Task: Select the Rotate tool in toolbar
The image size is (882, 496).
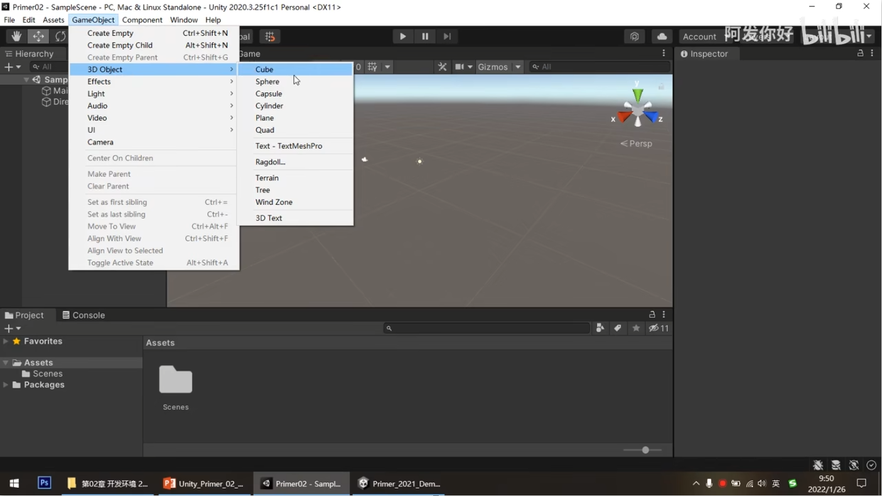Action: click(x=60, y=36)
